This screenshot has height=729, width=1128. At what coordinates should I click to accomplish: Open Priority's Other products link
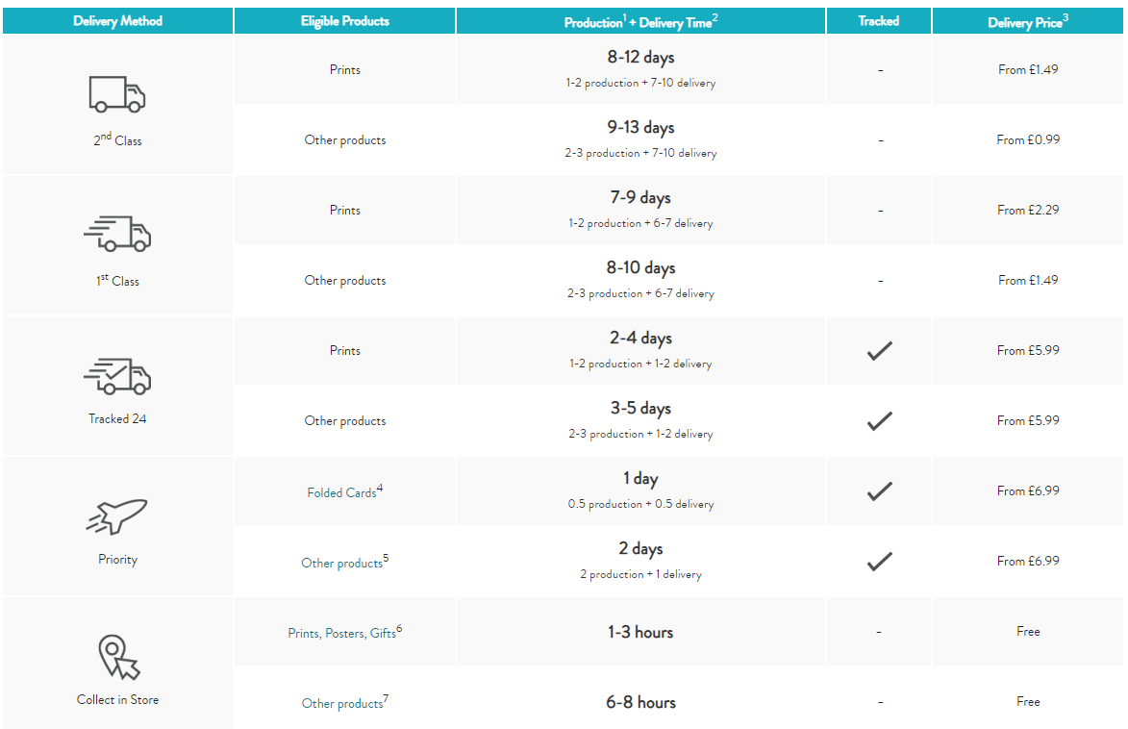[341, 563]
